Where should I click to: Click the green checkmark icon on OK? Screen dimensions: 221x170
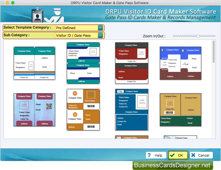click(x=172, y=155)
